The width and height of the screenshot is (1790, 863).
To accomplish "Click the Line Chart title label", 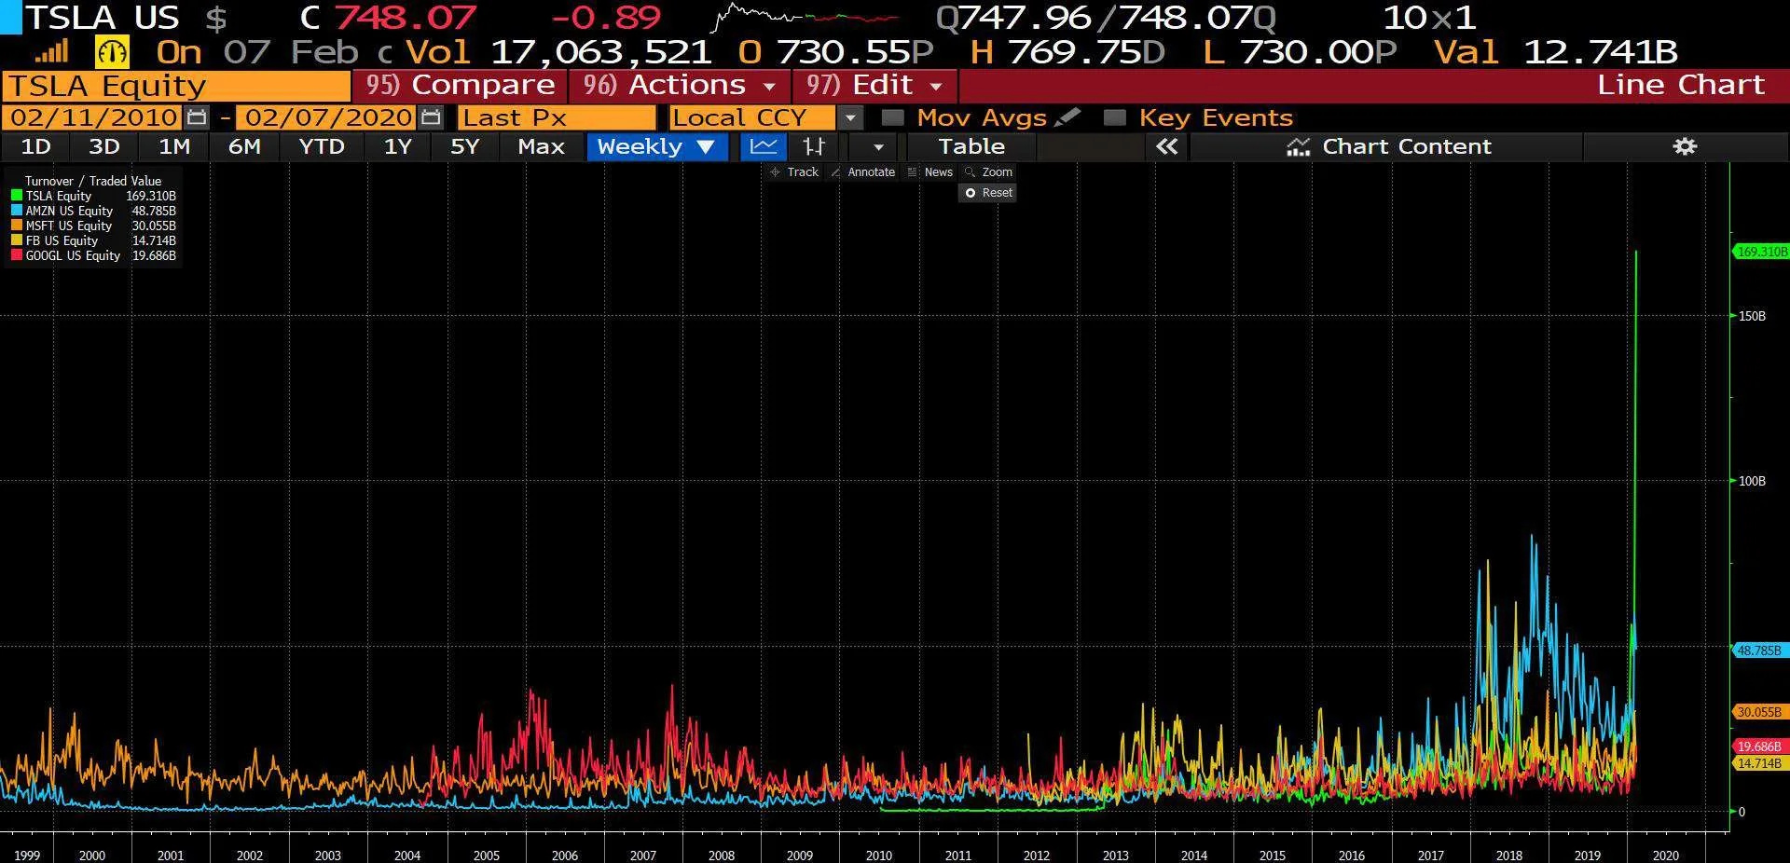I will pyautogui.click(x=1680, y=85).
